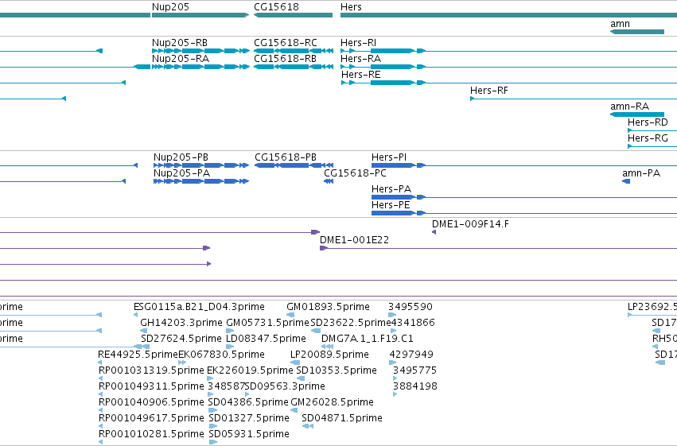
Task: Select the CG15618-RB transcript label
Action: coord(285,59)
